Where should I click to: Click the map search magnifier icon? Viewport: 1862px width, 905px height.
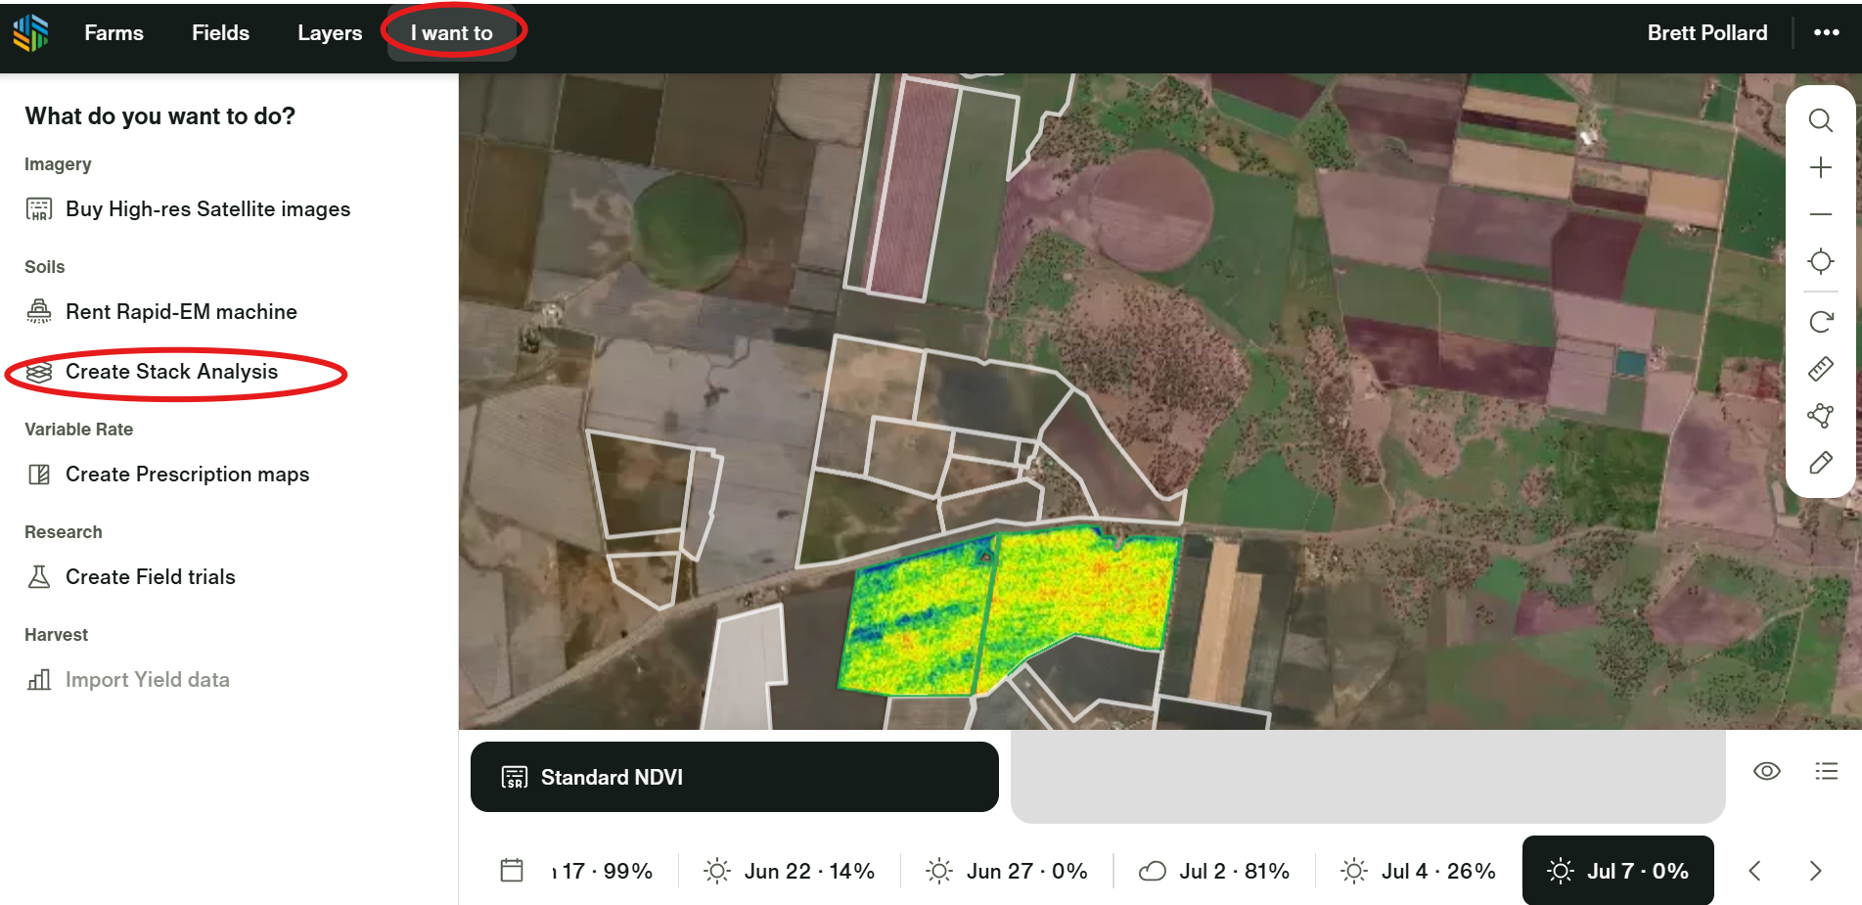[x=1820, y=120]
